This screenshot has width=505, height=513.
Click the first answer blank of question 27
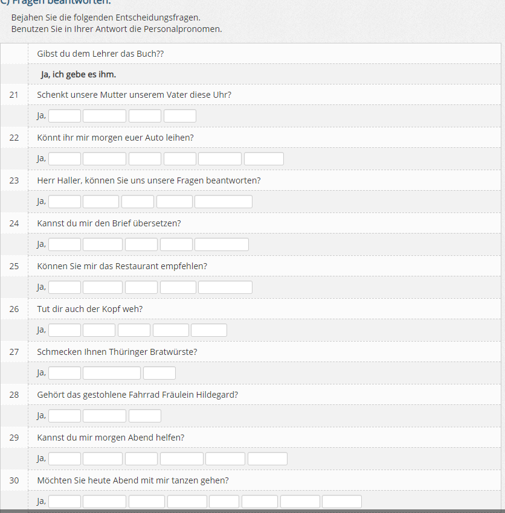pyautogui.click(x=65, y=373)
